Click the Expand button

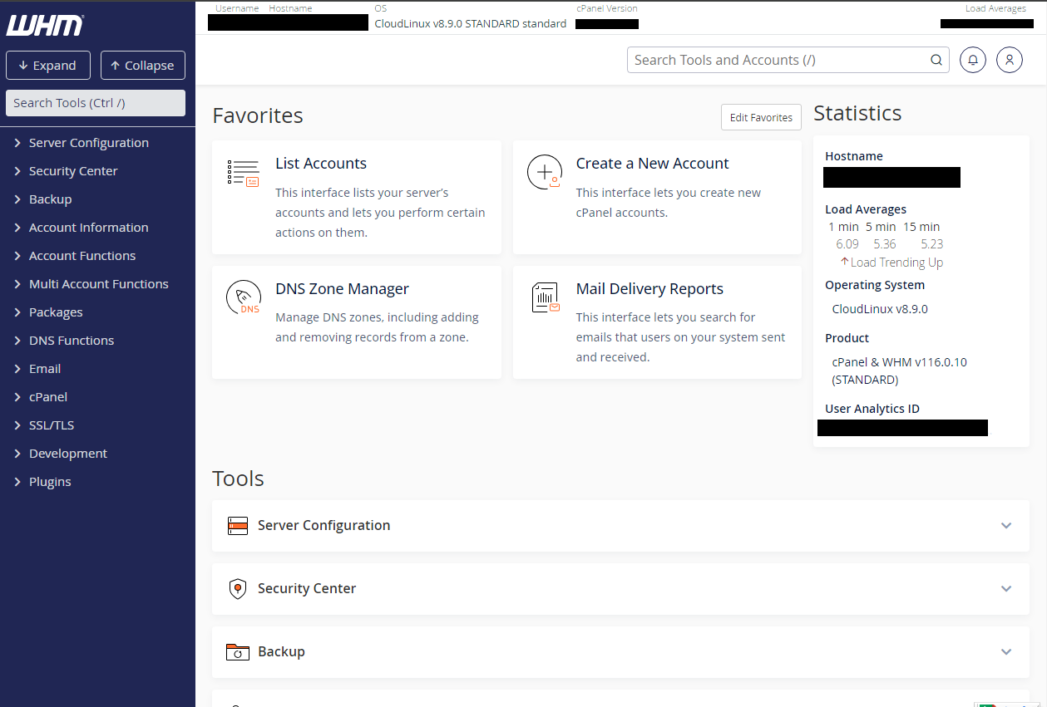click(47, 66)
